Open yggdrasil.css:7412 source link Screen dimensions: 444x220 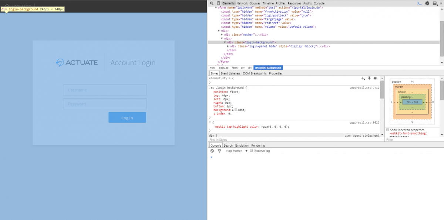(364, 88)
